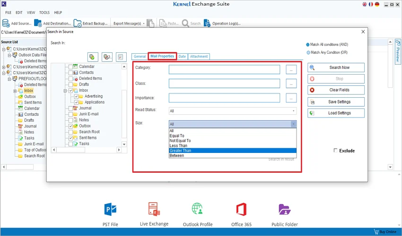402x236 pixels.
Task: Click the Search Now button
Action: (x=336, y=67)
